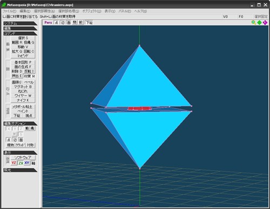
Task: Expand the 編集 panel header
Action: click(21, 29)
